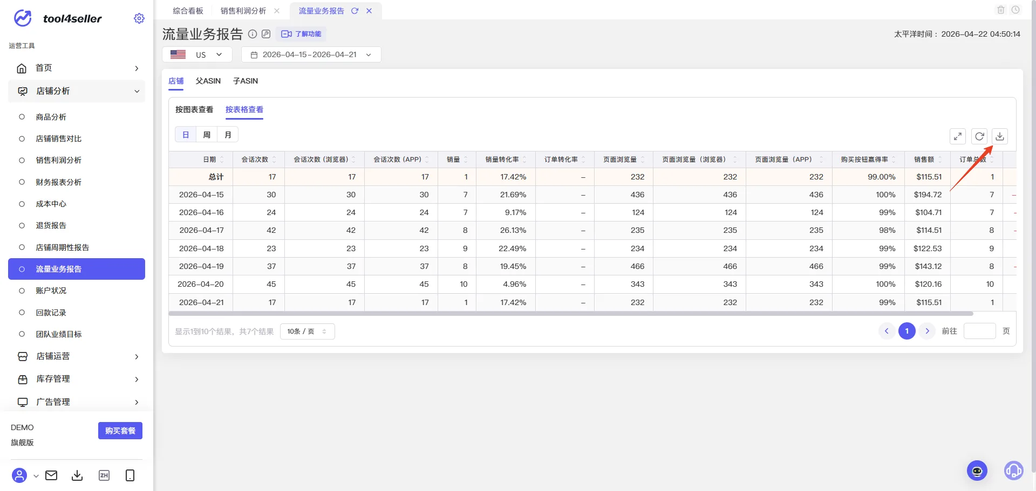
Task: Click the 前往 page number input
Action: tap(979, 331)
